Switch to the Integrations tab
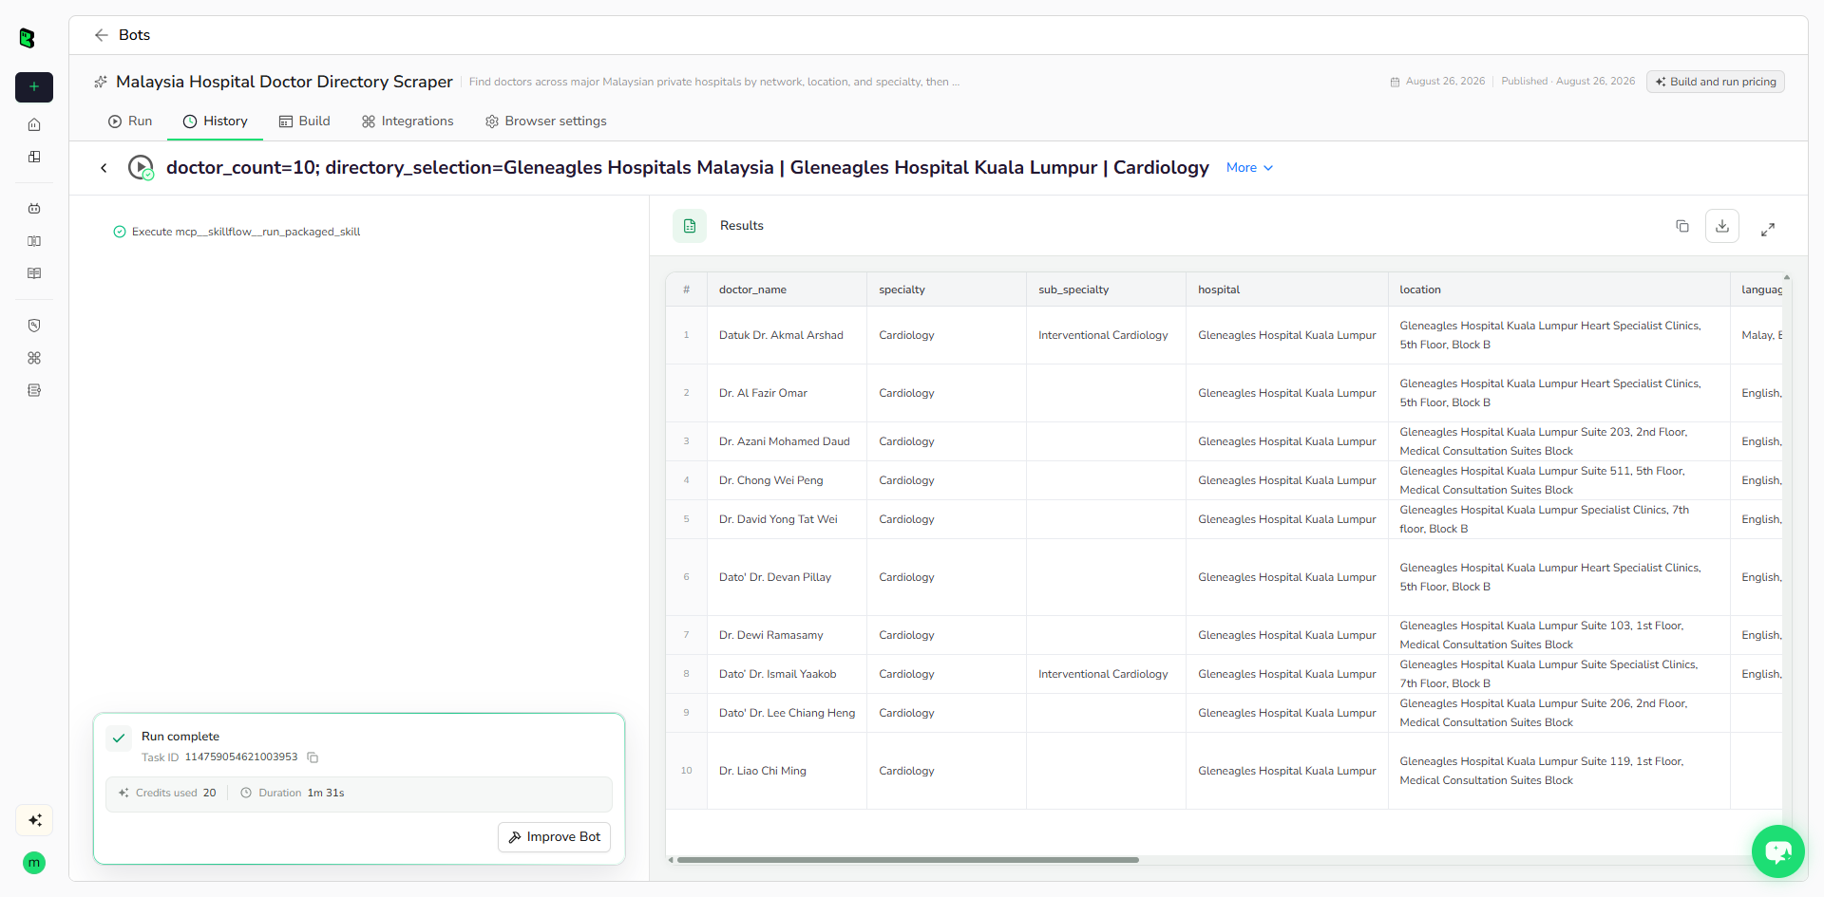This screenshot has width=1824, height=897. 408,121
